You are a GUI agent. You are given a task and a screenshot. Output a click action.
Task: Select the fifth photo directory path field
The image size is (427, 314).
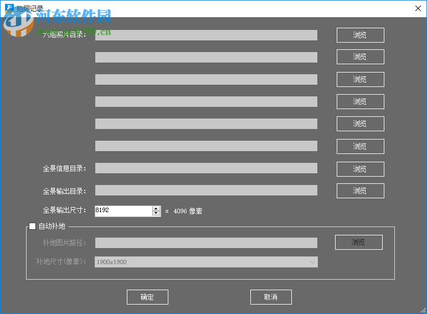click(206, 123)
